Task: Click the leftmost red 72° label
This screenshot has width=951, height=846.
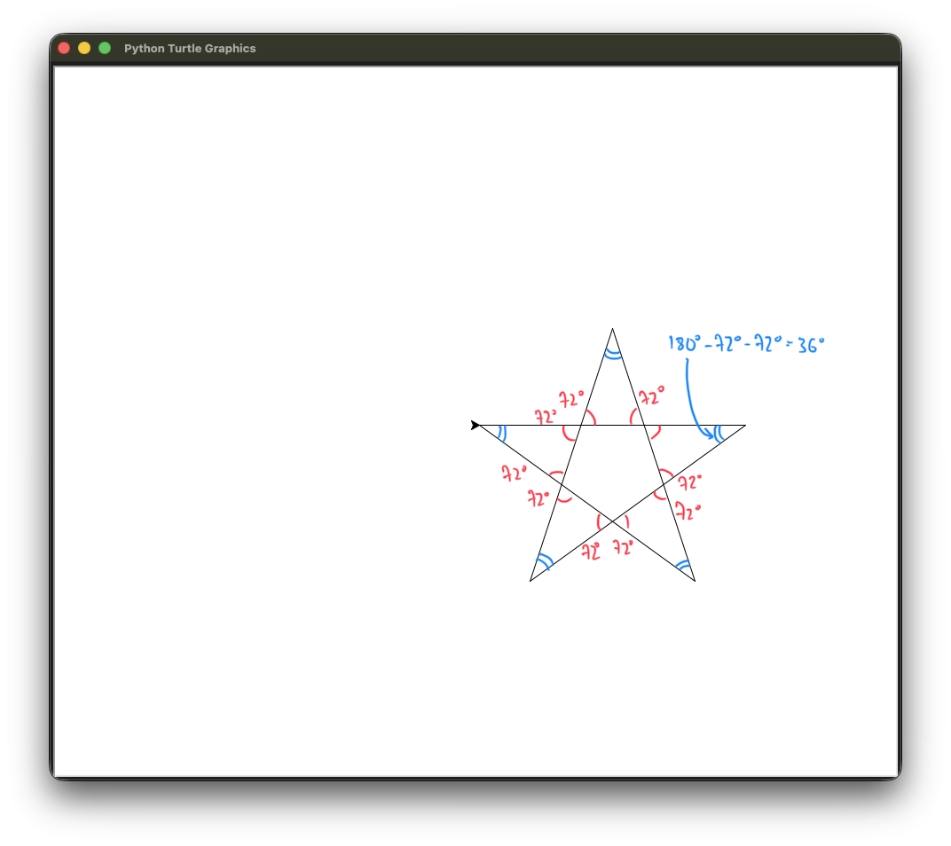Action: [x=514, y=473]
